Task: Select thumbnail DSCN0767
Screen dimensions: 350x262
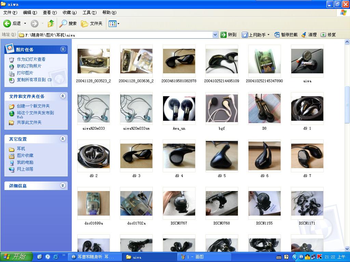Action: pos(179,203)
